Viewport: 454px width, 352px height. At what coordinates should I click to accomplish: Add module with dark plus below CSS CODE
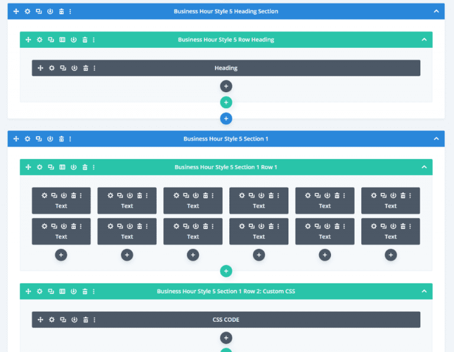click(226, 338)
